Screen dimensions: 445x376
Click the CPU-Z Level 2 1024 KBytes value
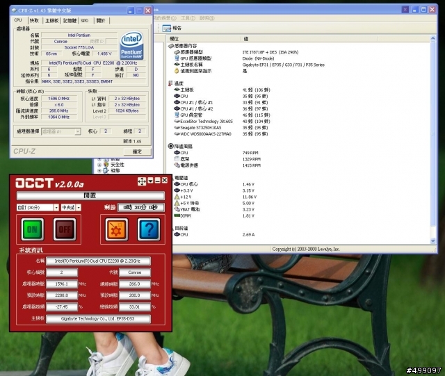[127, 111]
